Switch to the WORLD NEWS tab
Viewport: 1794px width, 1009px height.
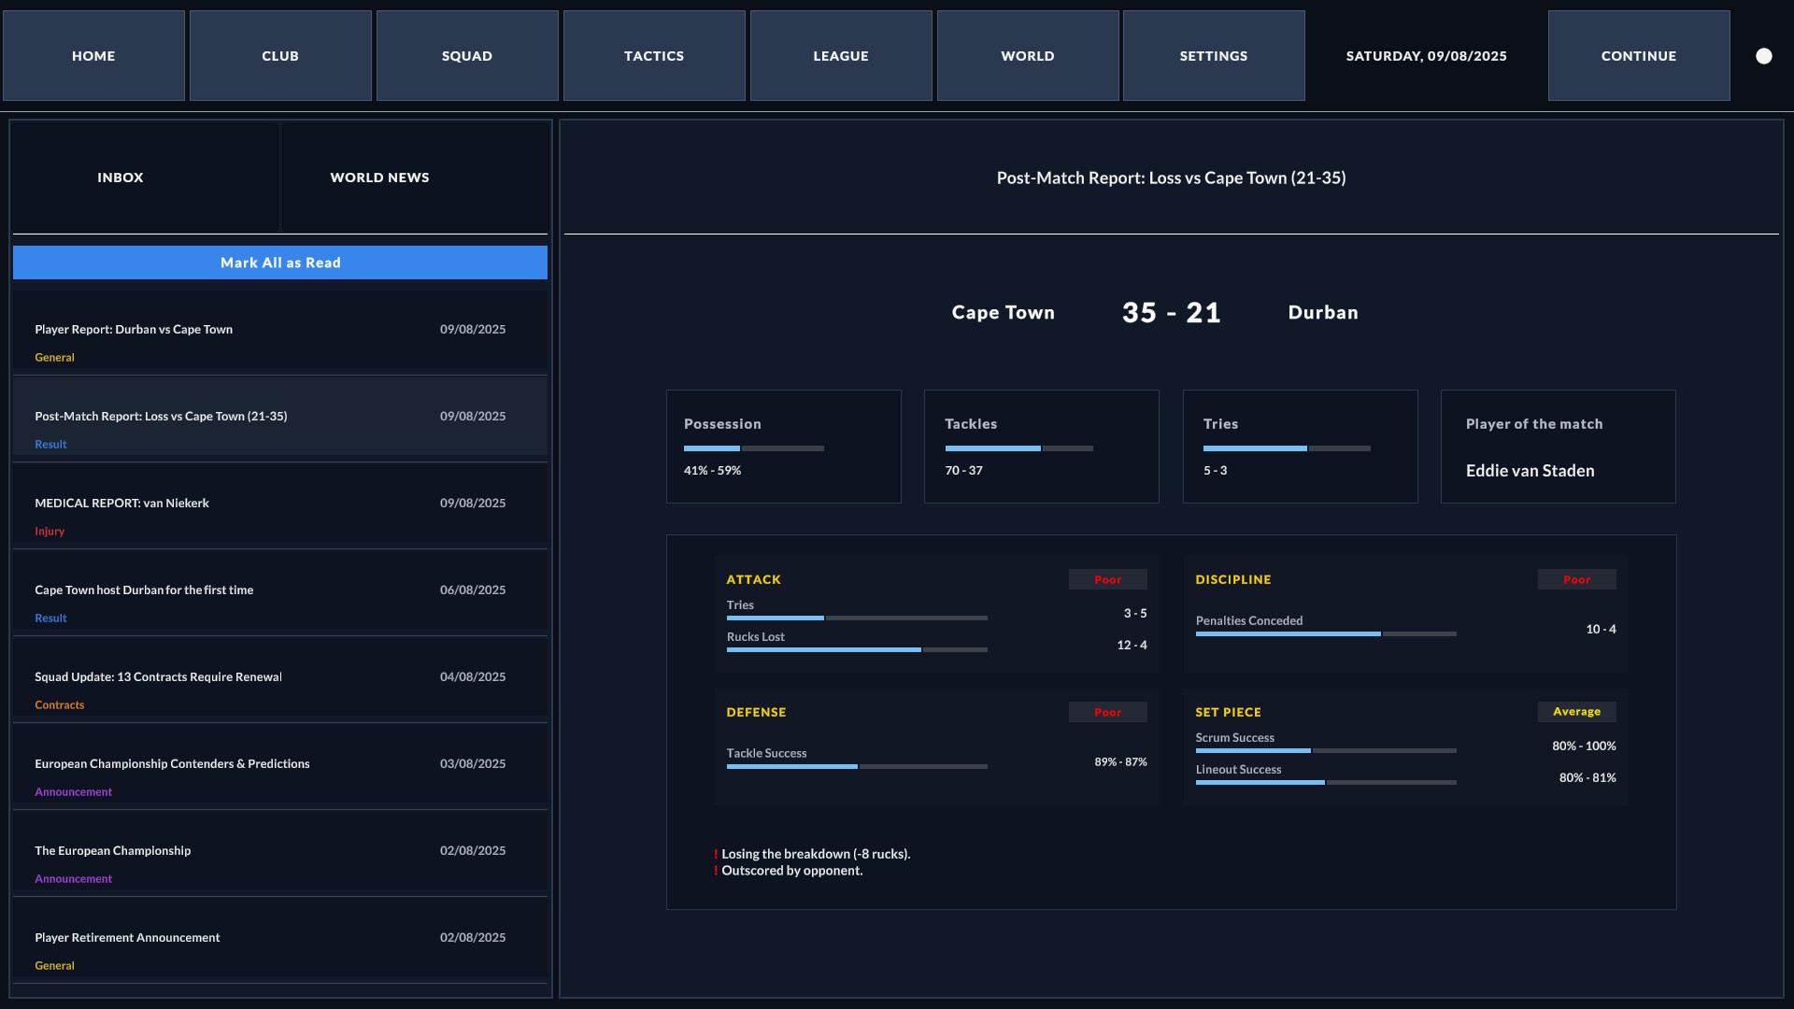tap(414, 178)
